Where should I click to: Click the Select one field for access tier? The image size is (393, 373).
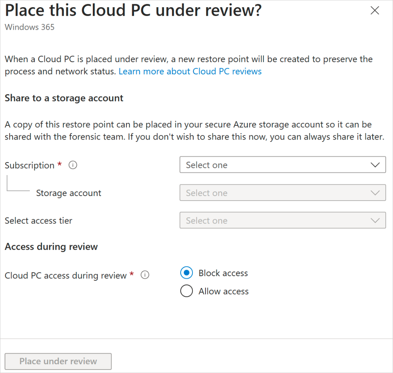[283, 220]
